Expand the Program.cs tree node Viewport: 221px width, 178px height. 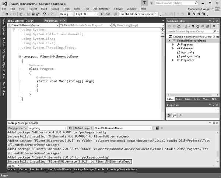(x=173, y=60)
